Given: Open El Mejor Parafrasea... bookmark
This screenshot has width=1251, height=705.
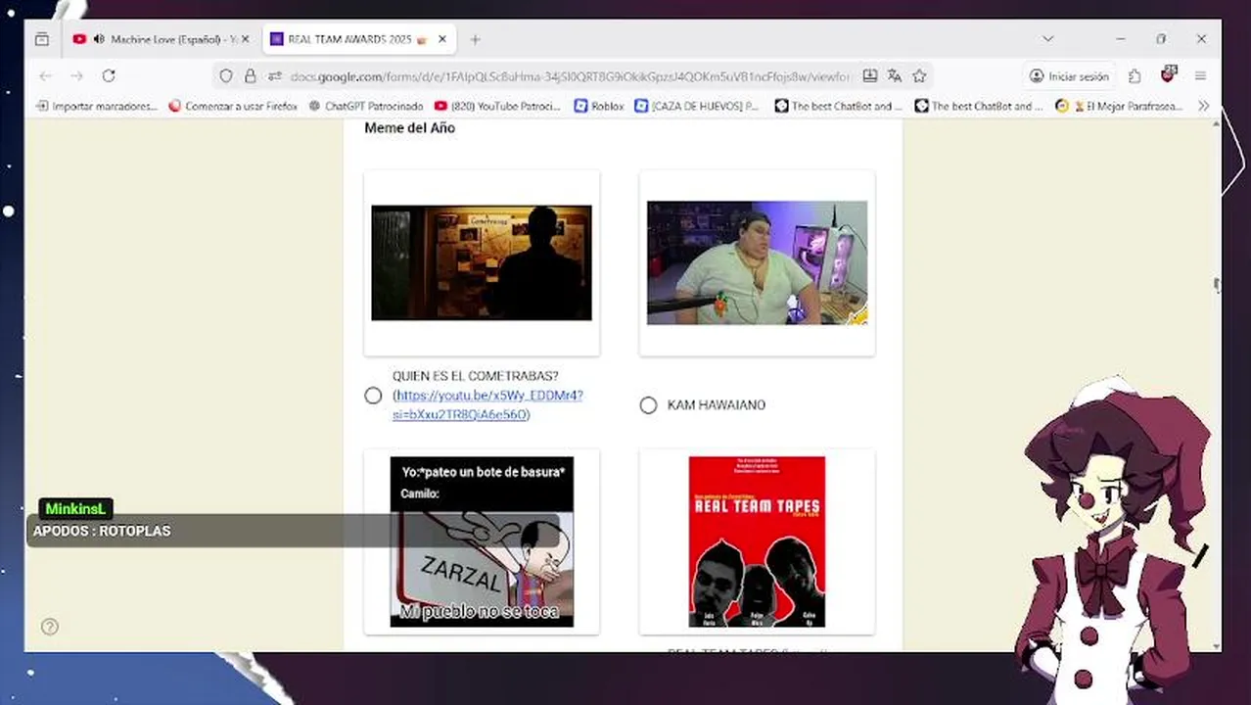Looking at the screenshot, I should click(x=1119, y=106).
